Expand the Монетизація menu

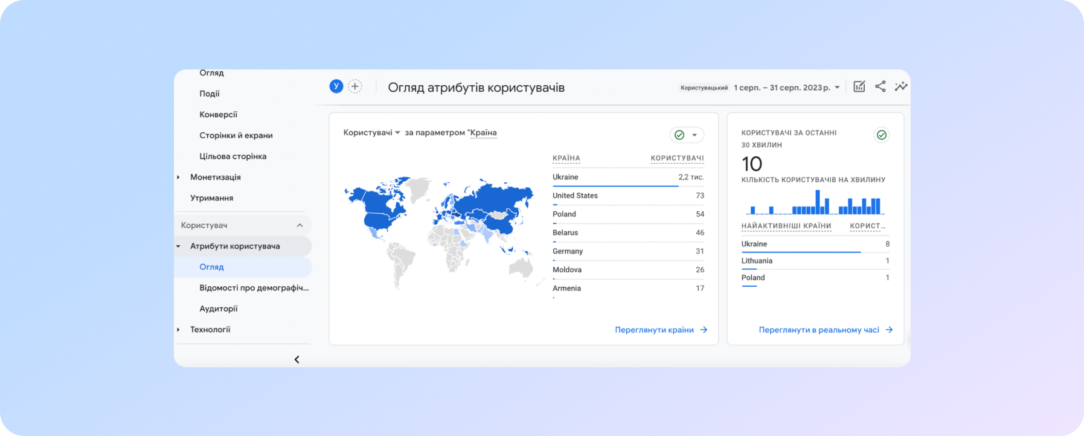(178, 177)
